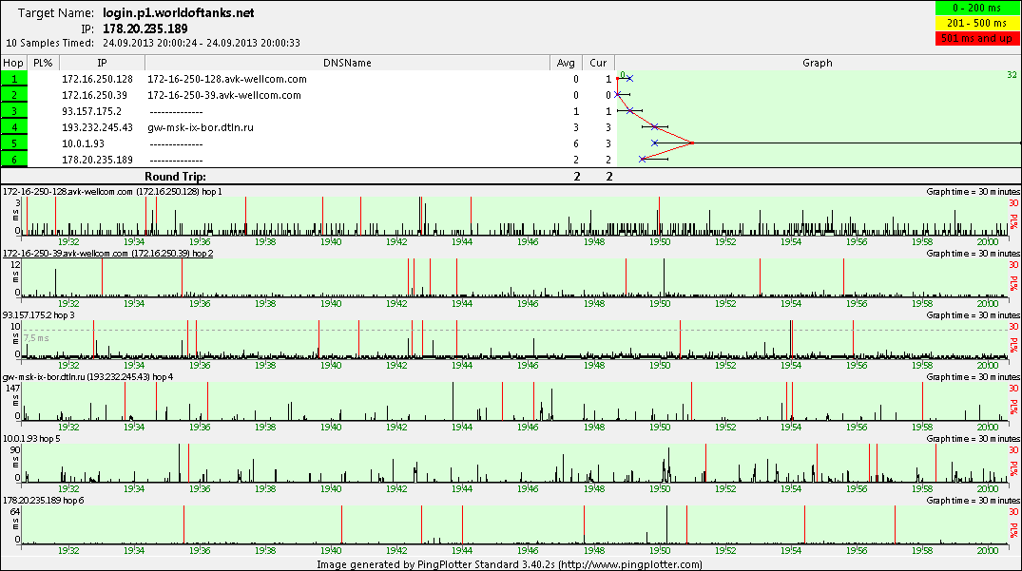Click the 178.20.235.189 hop 6 graph title
Image resolution: width=1022 pixels, height=571 pixels.
pyautogui.click(x=43, y=501)
